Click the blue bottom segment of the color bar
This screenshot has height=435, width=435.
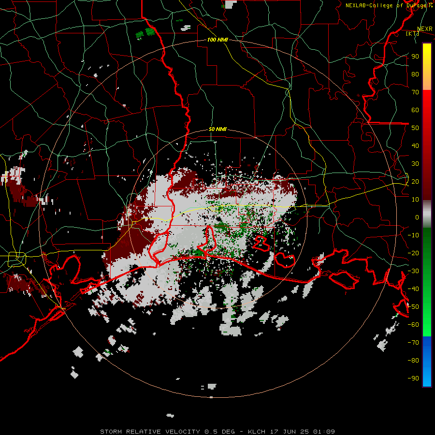click(x=427, y=362)
